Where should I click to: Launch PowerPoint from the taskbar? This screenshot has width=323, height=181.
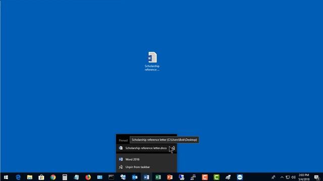click(170, 177)
